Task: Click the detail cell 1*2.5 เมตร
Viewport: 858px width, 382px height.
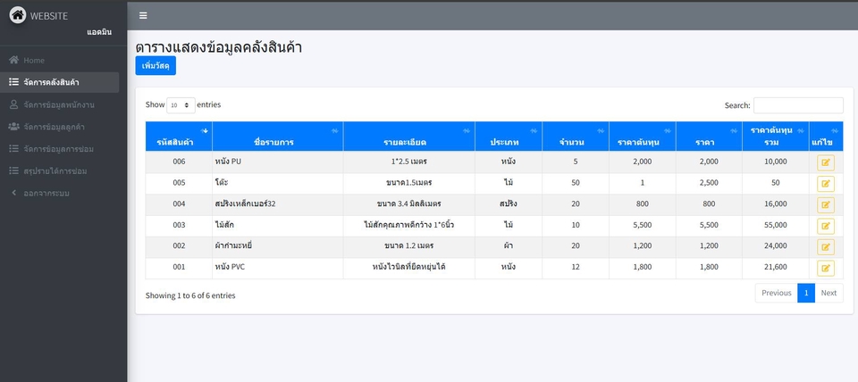Action: click(x=409, y=162)
